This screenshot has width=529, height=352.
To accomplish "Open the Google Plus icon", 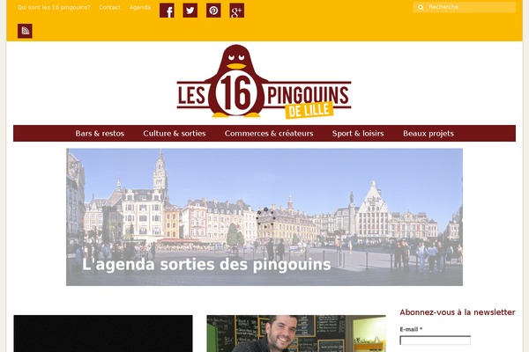I will pos(237,11).
